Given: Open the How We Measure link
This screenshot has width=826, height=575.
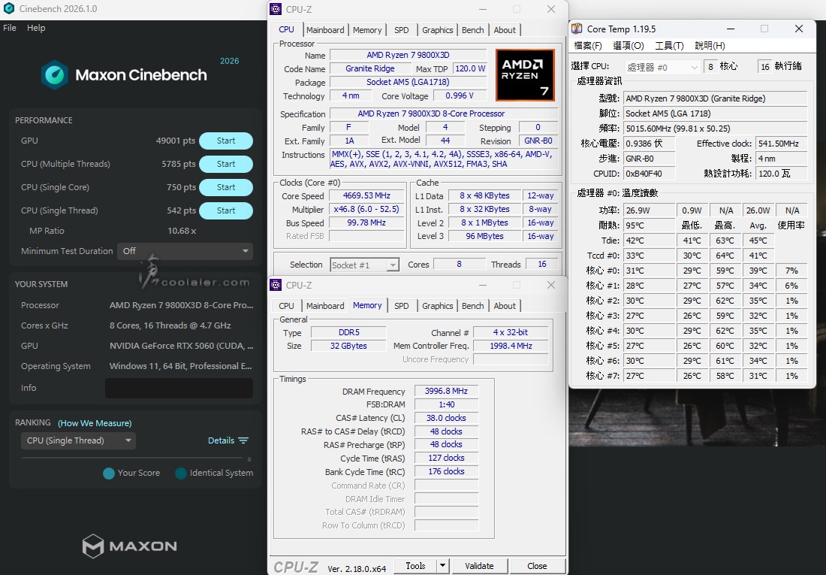Looking at the screenshot, I should coord(95,423).
